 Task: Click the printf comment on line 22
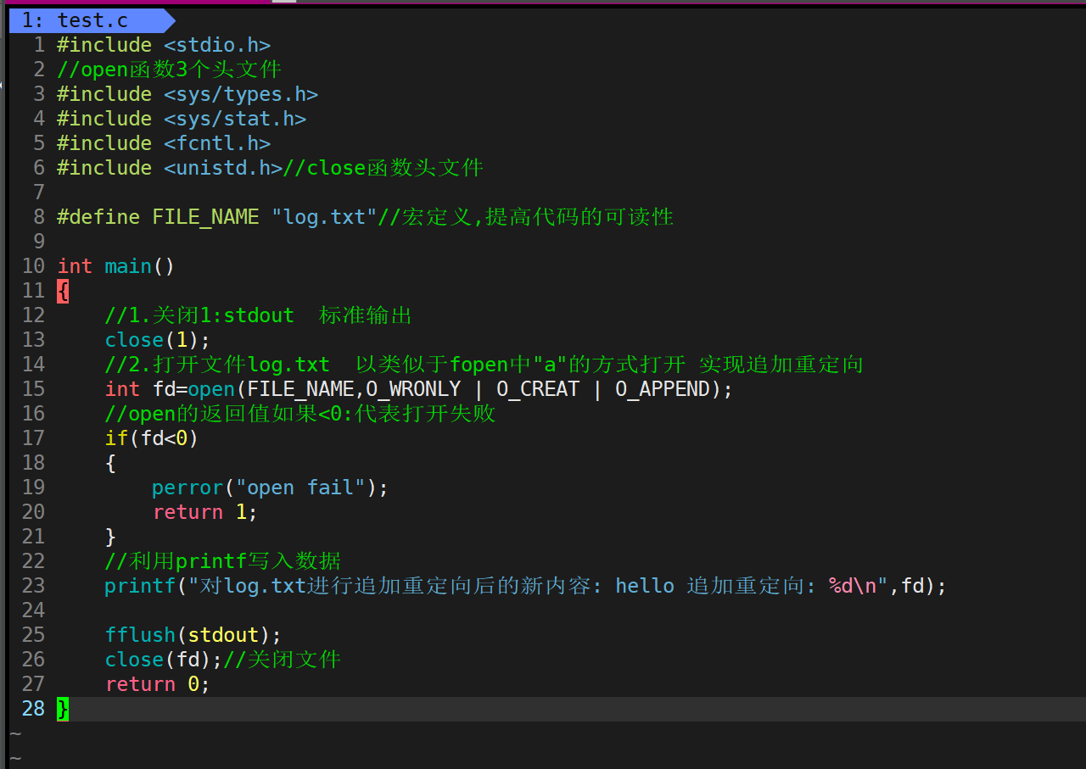click(x=222, y=561)
